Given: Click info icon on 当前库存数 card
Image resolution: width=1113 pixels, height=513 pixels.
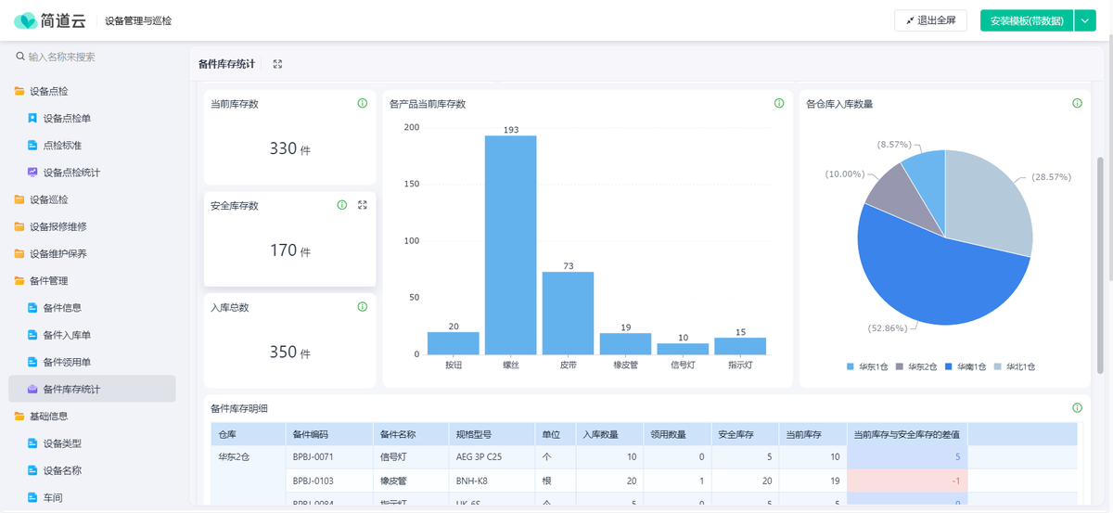Looking at the screenshot, I should tap(363, 104).
